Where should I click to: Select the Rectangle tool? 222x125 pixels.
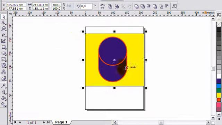3,47
